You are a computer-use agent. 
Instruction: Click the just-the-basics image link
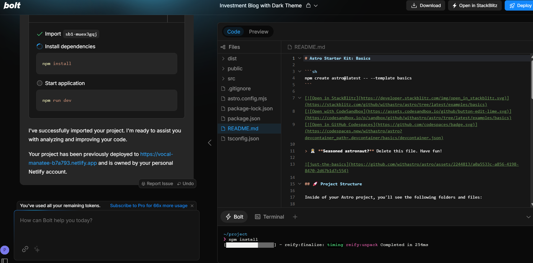point(411,168)
